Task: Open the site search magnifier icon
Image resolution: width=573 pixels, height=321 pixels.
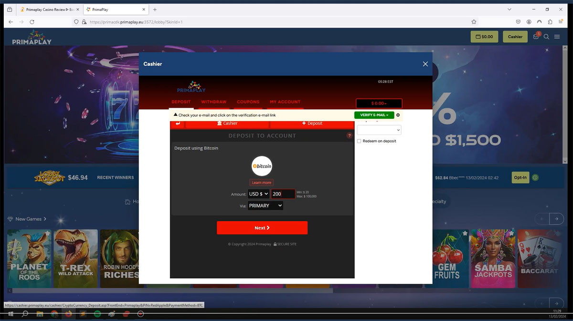Action: click(546, 37)
